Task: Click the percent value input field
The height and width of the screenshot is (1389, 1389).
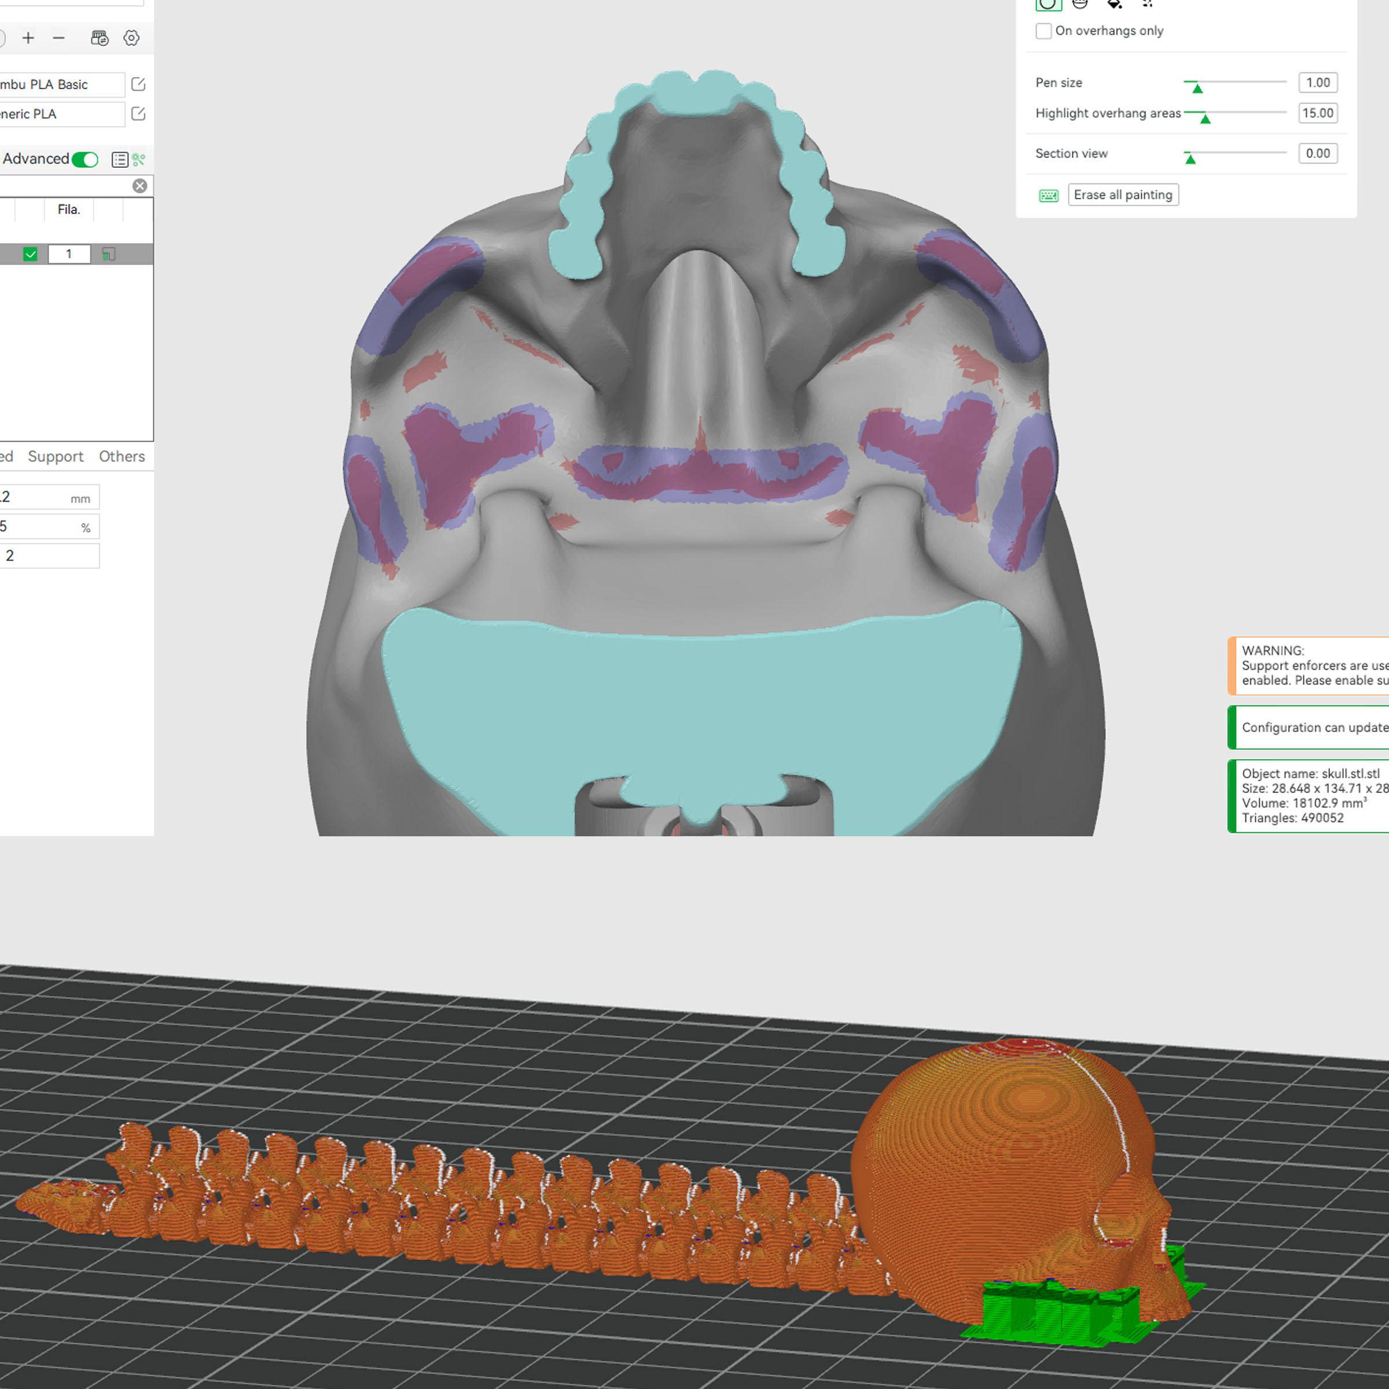Action: (x=49, y=527)
